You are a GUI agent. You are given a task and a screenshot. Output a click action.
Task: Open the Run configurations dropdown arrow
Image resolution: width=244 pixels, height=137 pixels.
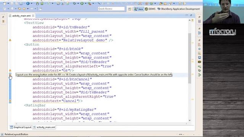85,3
